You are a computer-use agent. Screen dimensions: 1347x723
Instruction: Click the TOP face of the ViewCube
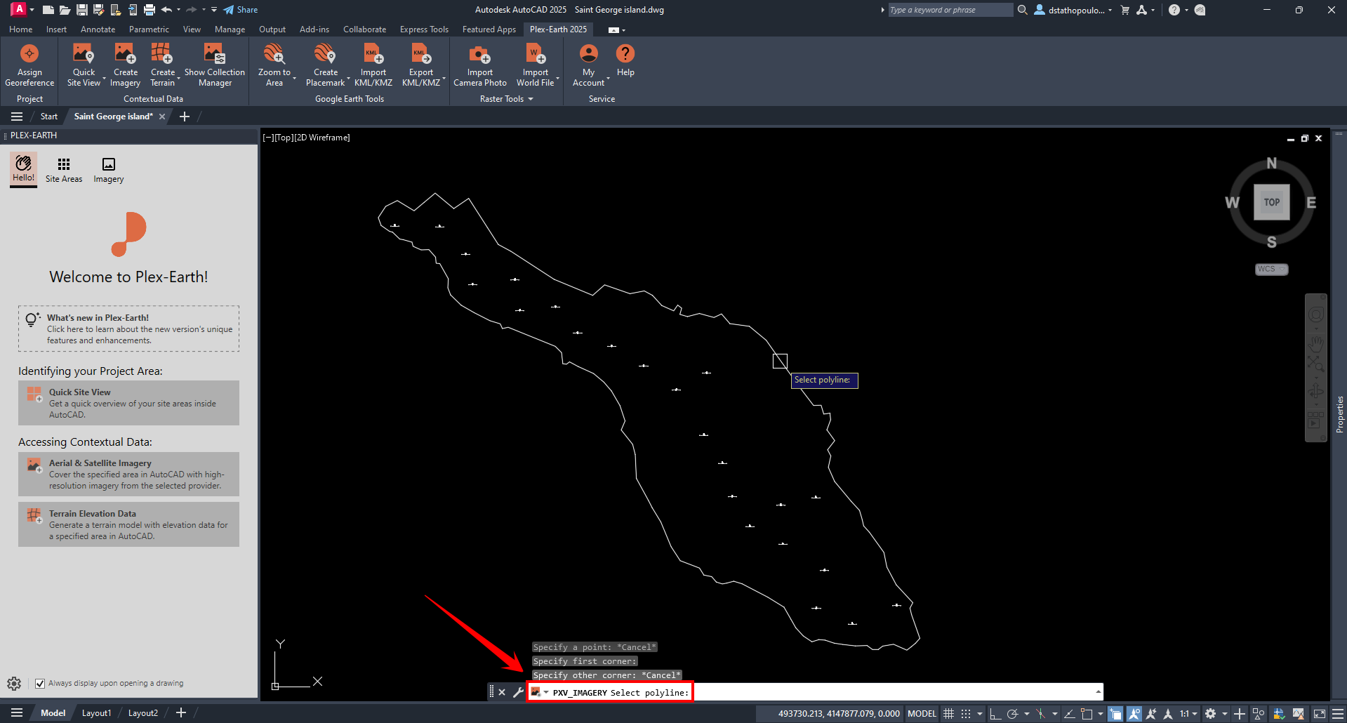point(1272,202)
